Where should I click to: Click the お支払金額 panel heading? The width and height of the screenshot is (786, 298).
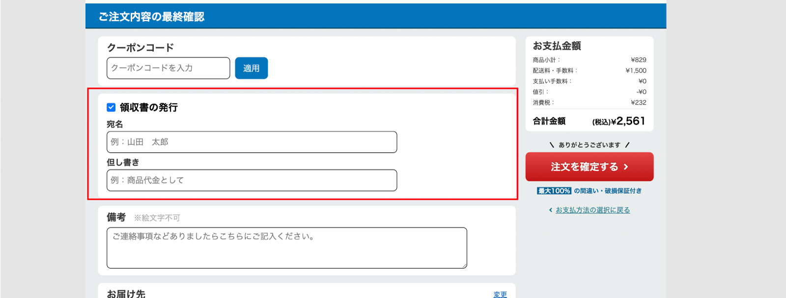557,46
